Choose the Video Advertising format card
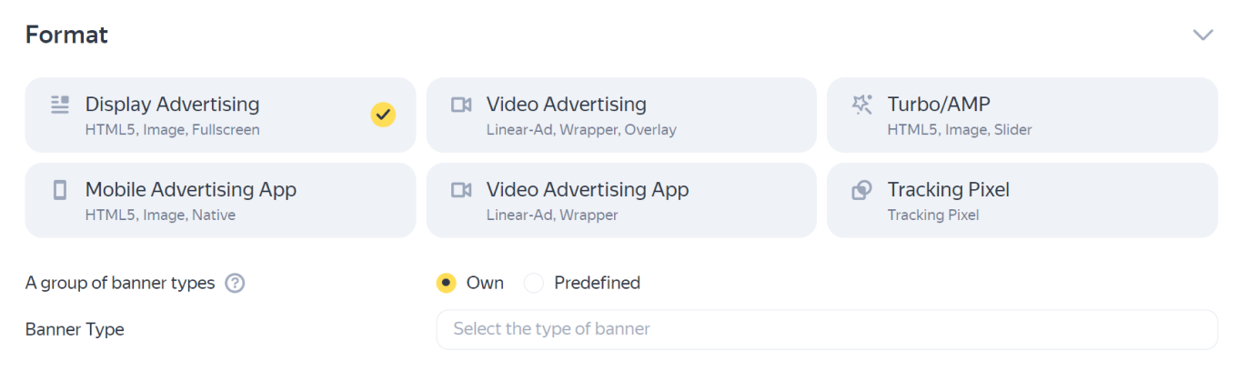 pyautogui.click(x=621, y=115)
